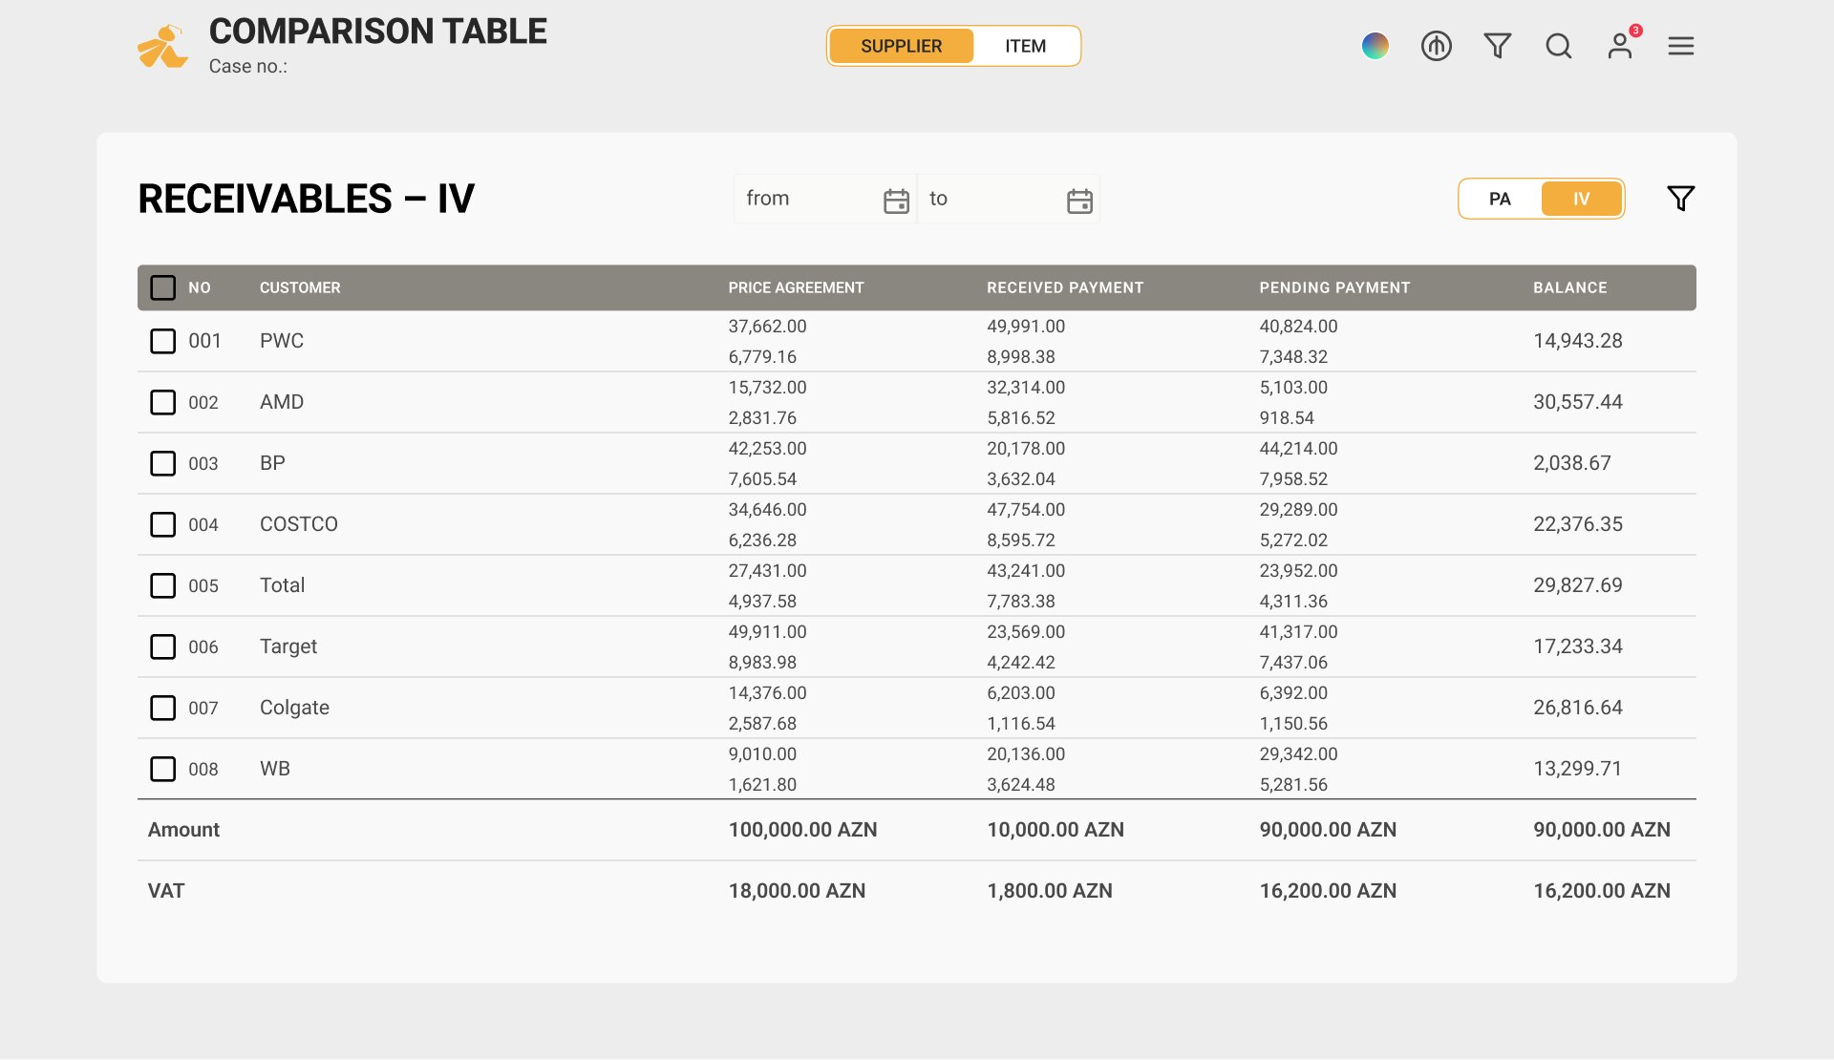The width and height of the screenshot is (1834, 1060).
Task: Click the COMPARISON TABLE title
Action: (378, 32)
